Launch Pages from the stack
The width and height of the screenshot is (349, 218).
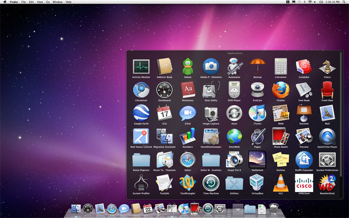(257, 136)
